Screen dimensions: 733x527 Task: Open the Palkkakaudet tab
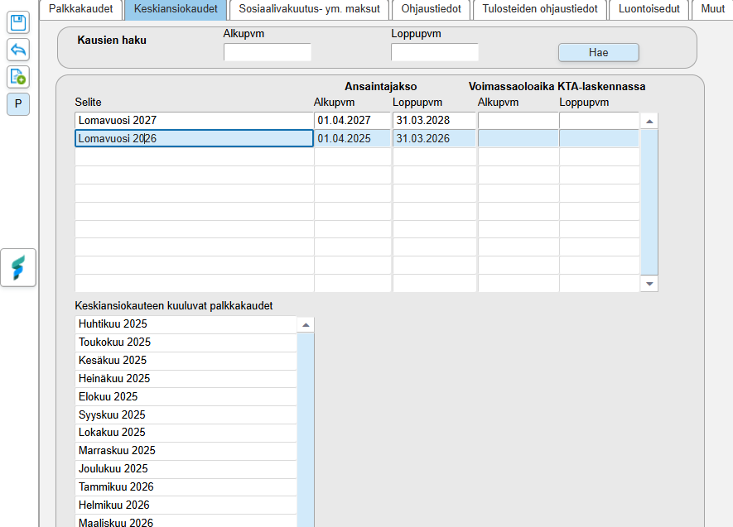(x=81, y=9)
